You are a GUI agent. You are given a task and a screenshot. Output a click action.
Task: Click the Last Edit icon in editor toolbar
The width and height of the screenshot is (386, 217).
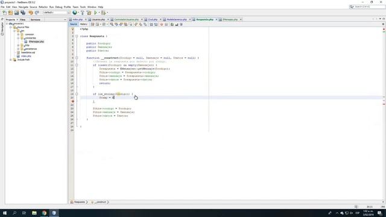[92, 24]
